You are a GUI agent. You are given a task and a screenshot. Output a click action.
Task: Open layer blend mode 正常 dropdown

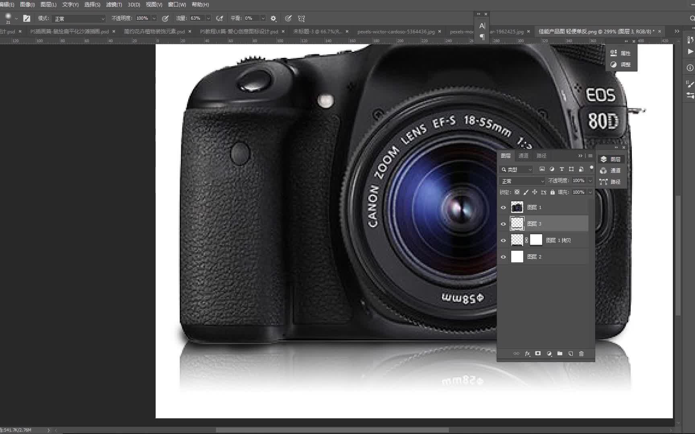pos(522,181)
